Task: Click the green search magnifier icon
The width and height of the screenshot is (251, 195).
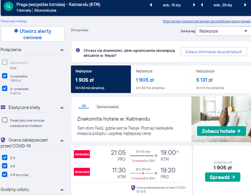Action: coord(8,6)
